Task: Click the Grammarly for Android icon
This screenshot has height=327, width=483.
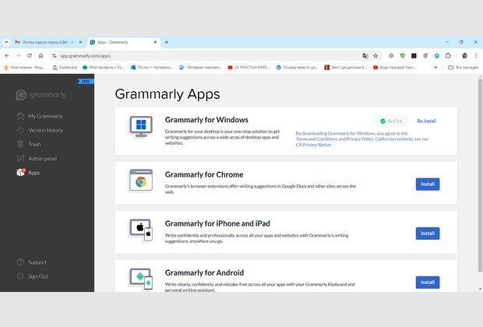Action: (141, 280)
